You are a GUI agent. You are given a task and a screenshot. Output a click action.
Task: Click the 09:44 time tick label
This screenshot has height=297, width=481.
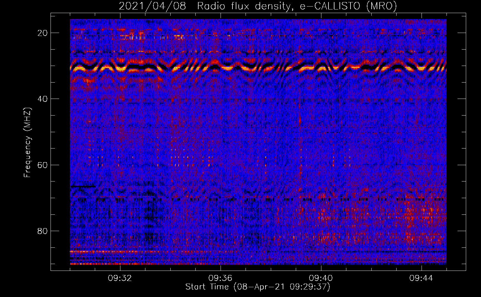[421, 278]
